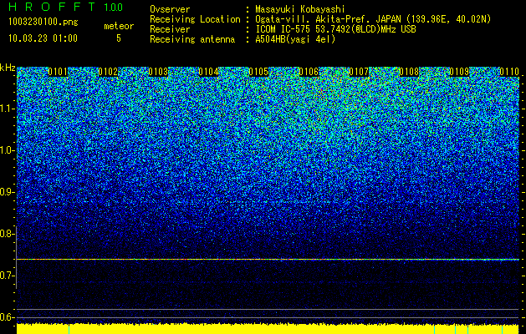Screen dimensions: 526x334
Task: Click time marker 0104
Action: pyautogui.click(x=208, y=72)
